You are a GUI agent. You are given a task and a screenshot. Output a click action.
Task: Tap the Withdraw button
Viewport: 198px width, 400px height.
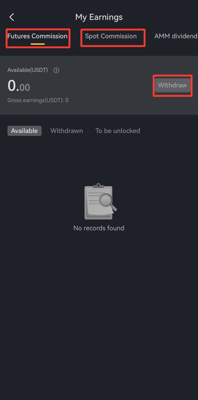[x=172, y=85]
